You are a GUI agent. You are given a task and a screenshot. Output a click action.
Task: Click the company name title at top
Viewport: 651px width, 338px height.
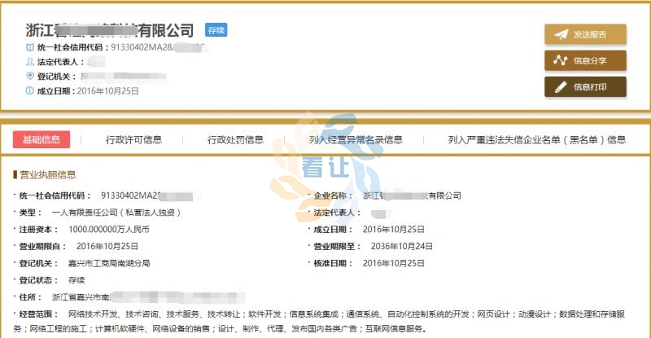pyautogui.click(x=110, y=30)
